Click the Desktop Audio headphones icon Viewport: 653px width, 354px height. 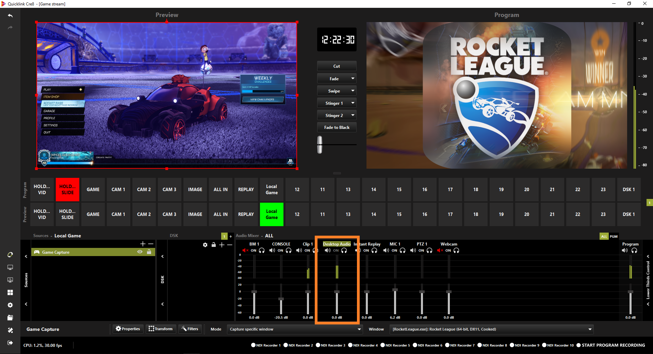point(344,251)
